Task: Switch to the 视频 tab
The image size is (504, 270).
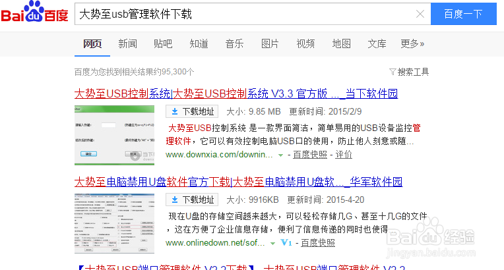Action: tap(305, 43)
